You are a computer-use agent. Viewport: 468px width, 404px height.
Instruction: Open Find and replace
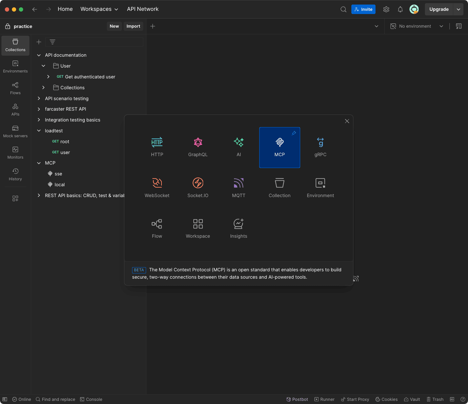[x=55, y=399]
